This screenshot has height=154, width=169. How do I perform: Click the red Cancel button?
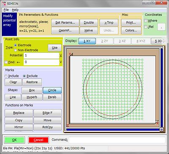tap(38, 140)
